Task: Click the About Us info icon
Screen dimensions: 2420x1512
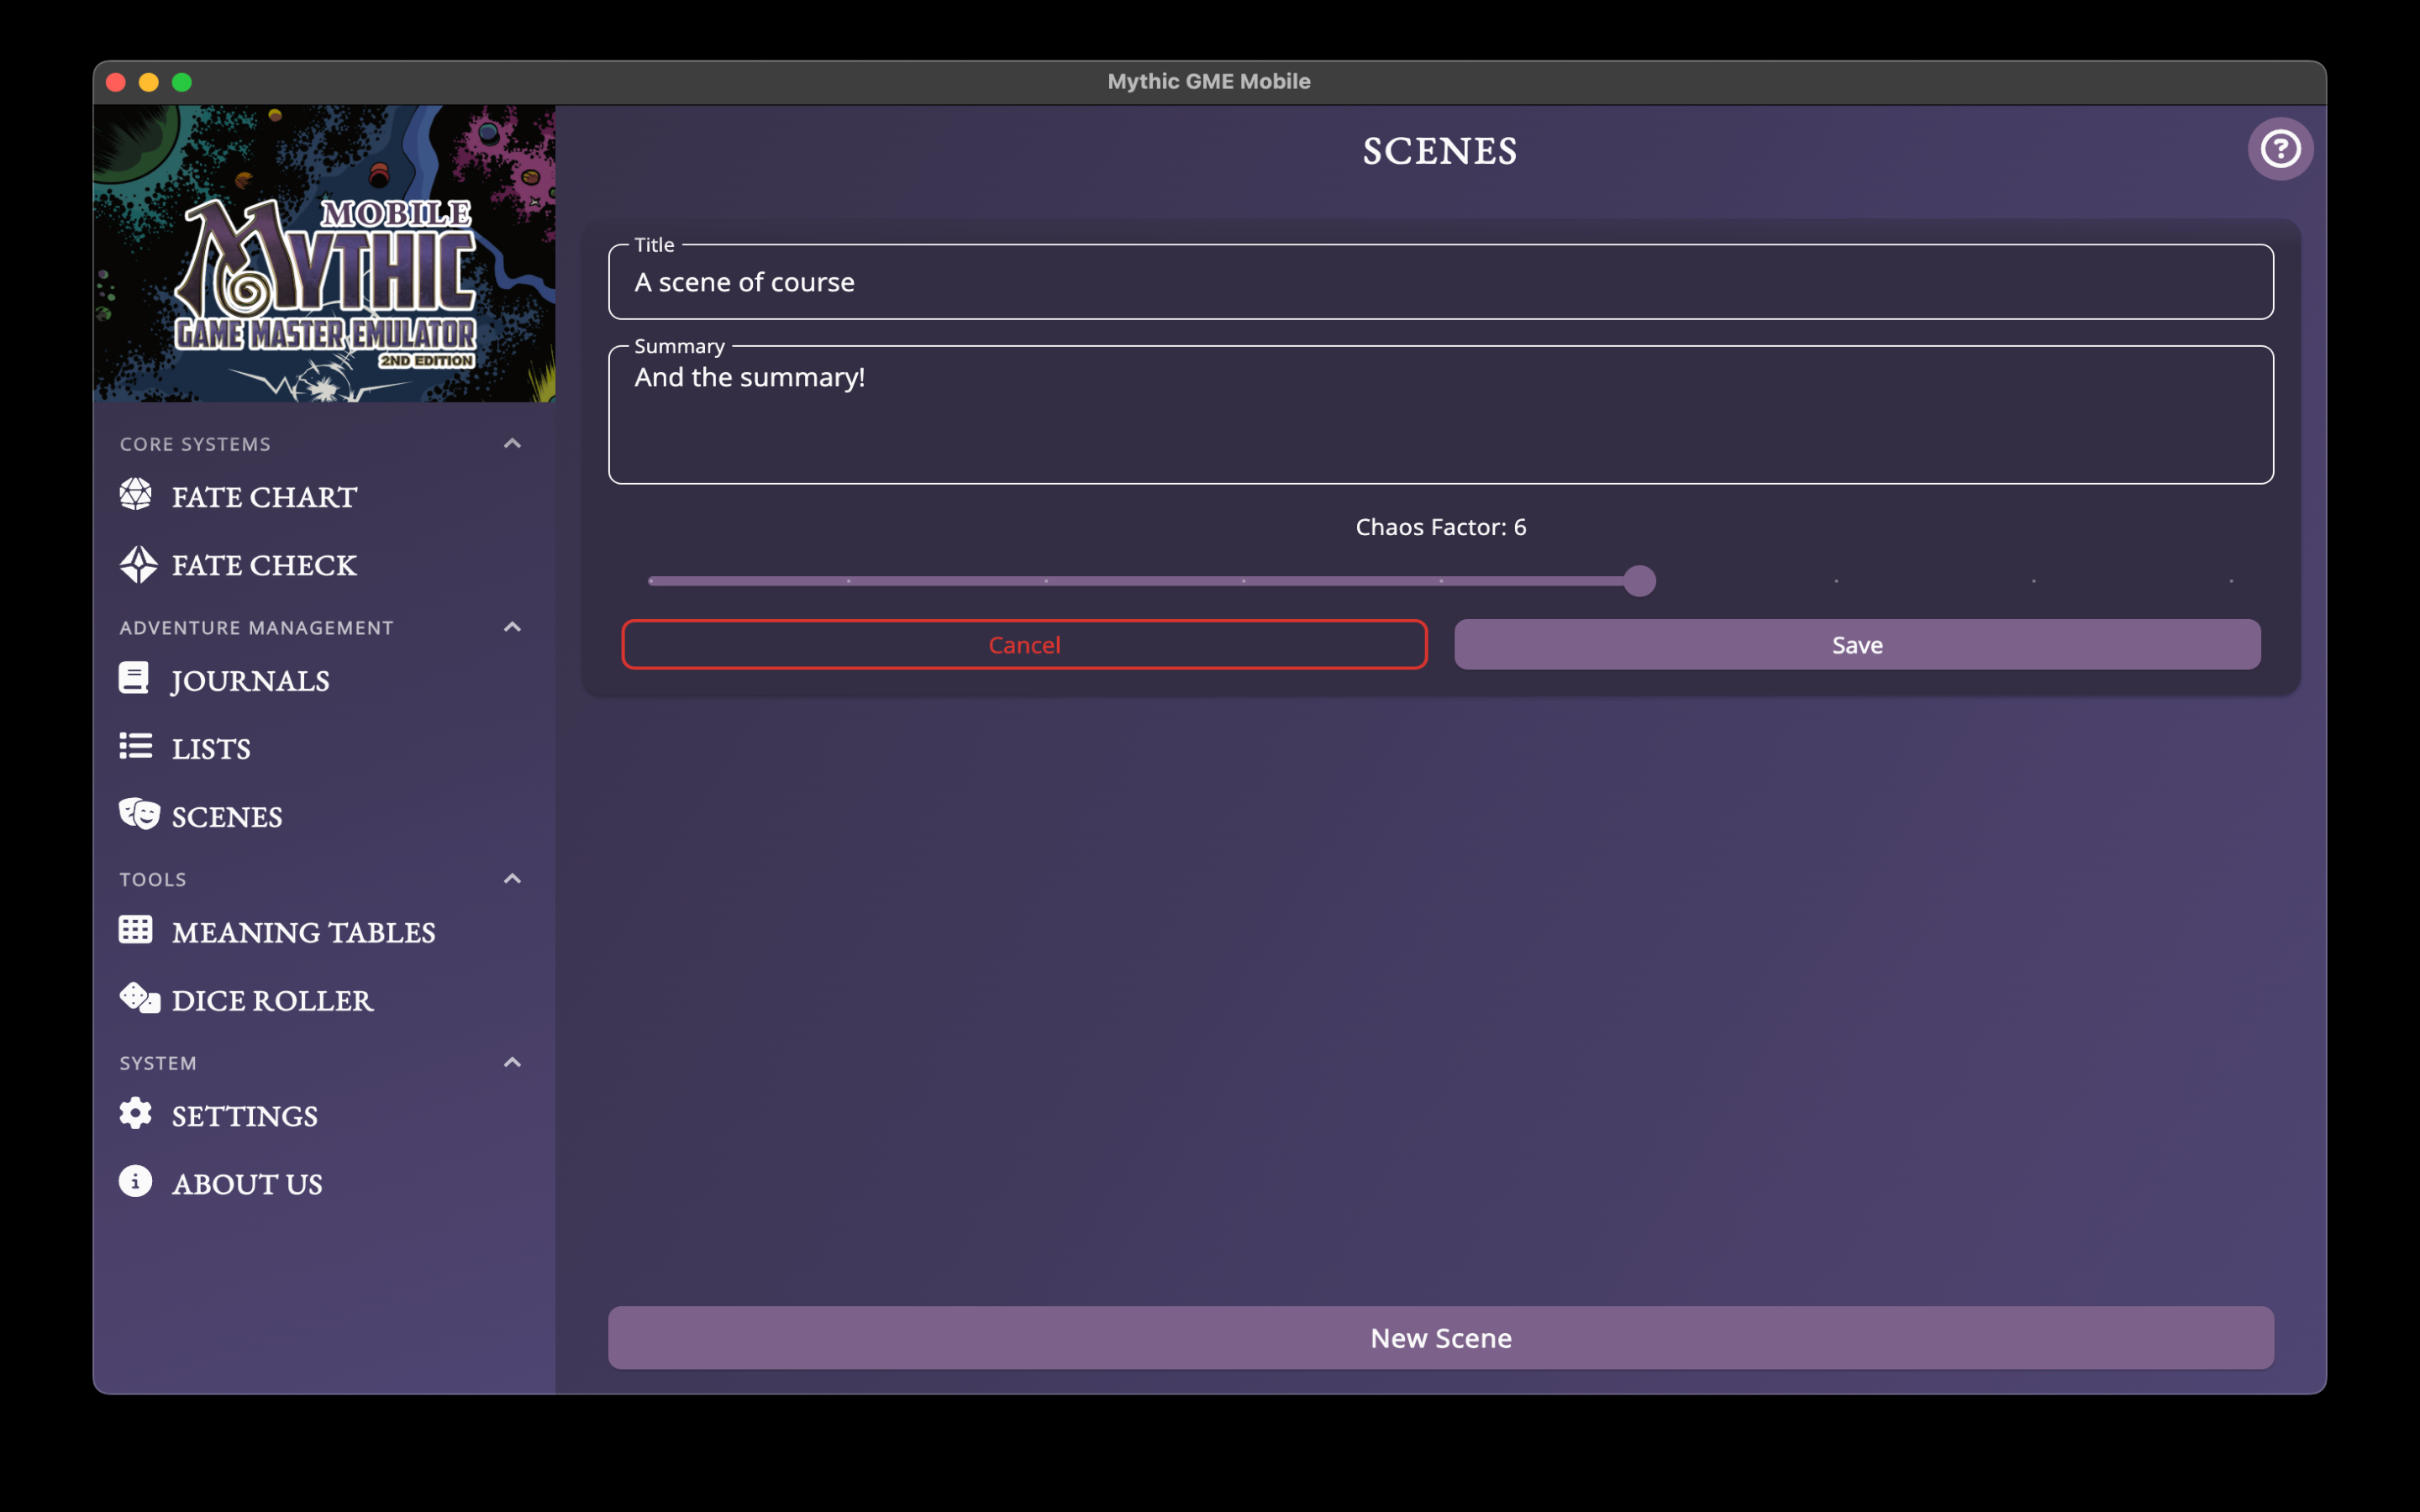Action: pyautogui.click(x=136, y=1182)
